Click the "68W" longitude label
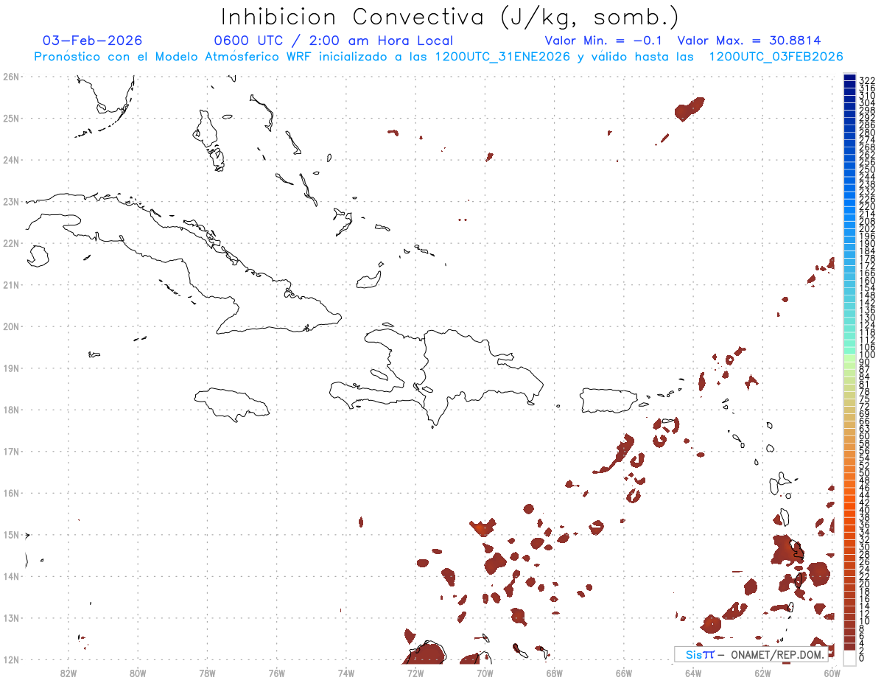The image size is (884, 683). [555, 672]
